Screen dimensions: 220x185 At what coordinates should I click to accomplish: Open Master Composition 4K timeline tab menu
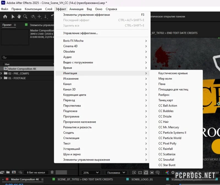pos(42,179)
